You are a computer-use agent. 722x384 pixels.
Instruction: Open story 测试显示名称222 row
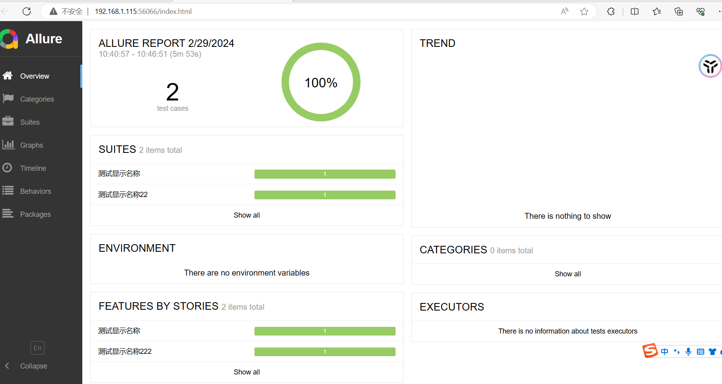[x=247, y=351]
